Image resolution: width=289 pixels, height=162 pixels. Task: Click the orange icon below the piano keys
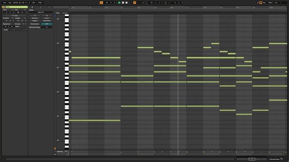tap(55, 148)
